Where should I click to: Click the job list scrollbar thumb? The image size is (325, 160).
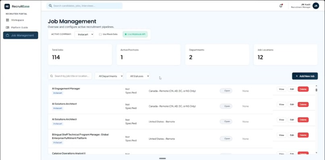[316, 90]
